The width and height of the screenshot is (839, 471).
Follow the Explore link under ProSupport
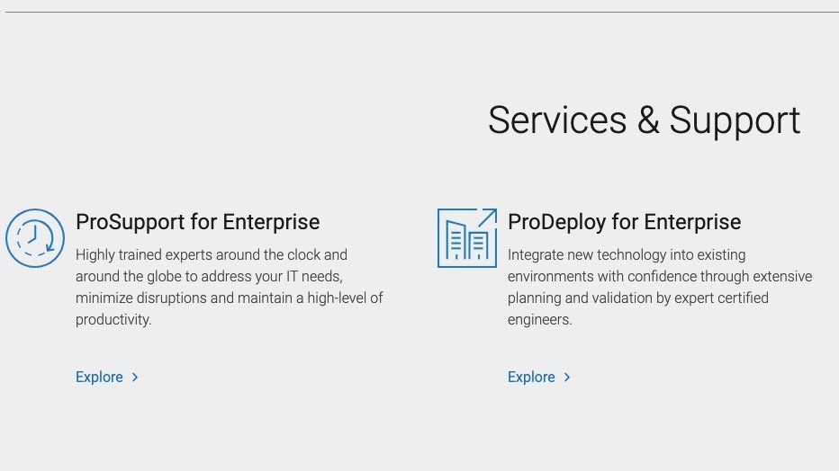click(99, 378)
